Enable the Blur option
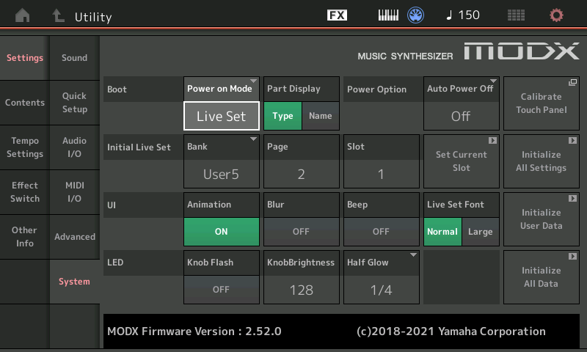Viewport: 587px width, 352px height. (x=301, y=231)
